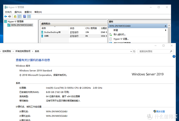The width and height of the screenshot is (179, 121).
Task: Click the Hyper-V Manager title bar icon
Action: coord(6,7)
